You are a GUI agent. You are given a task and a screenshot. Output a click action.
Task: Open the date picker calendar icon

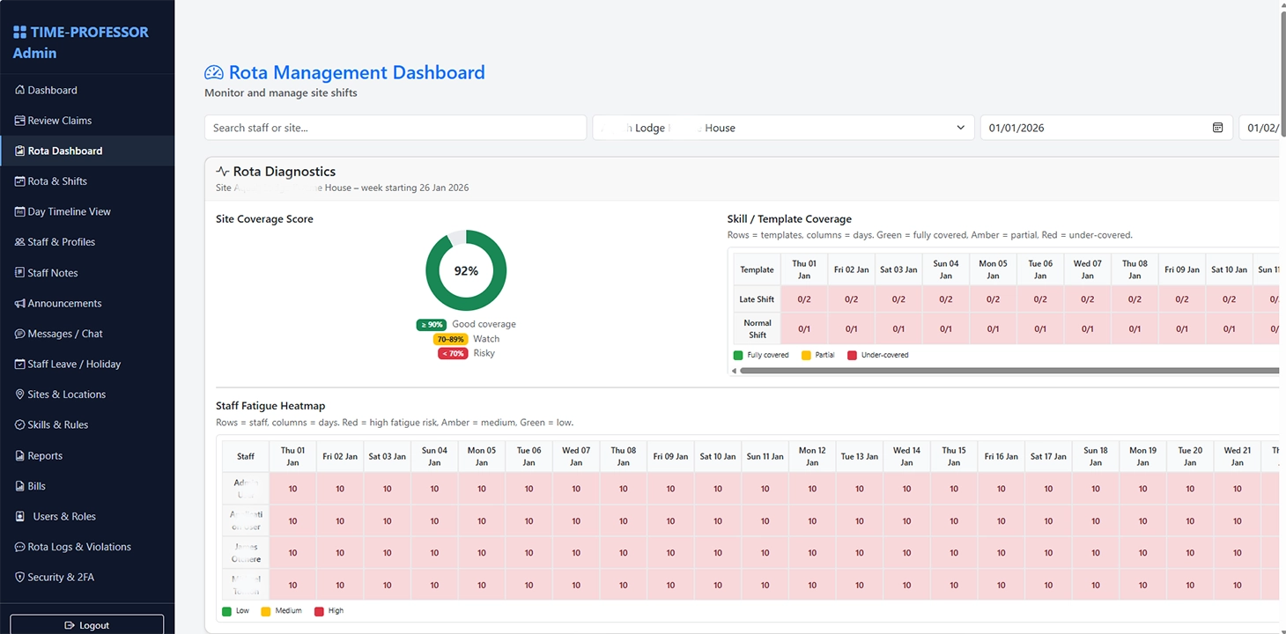[1218, 128]
